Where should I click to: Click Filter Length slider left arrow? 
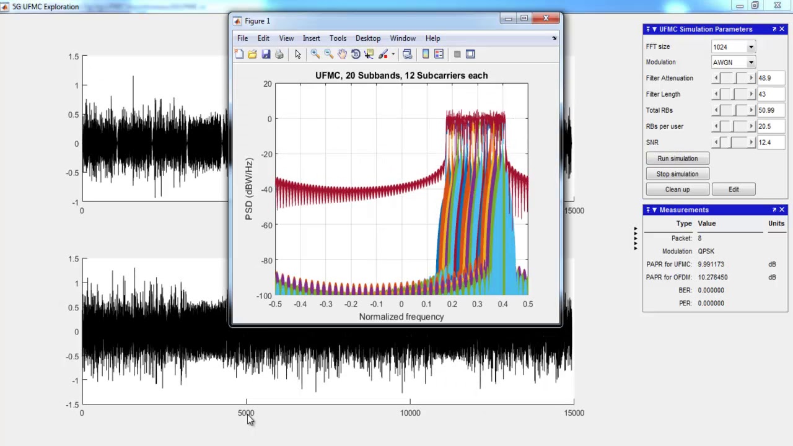pyautogui.click(x=716, y=94)
